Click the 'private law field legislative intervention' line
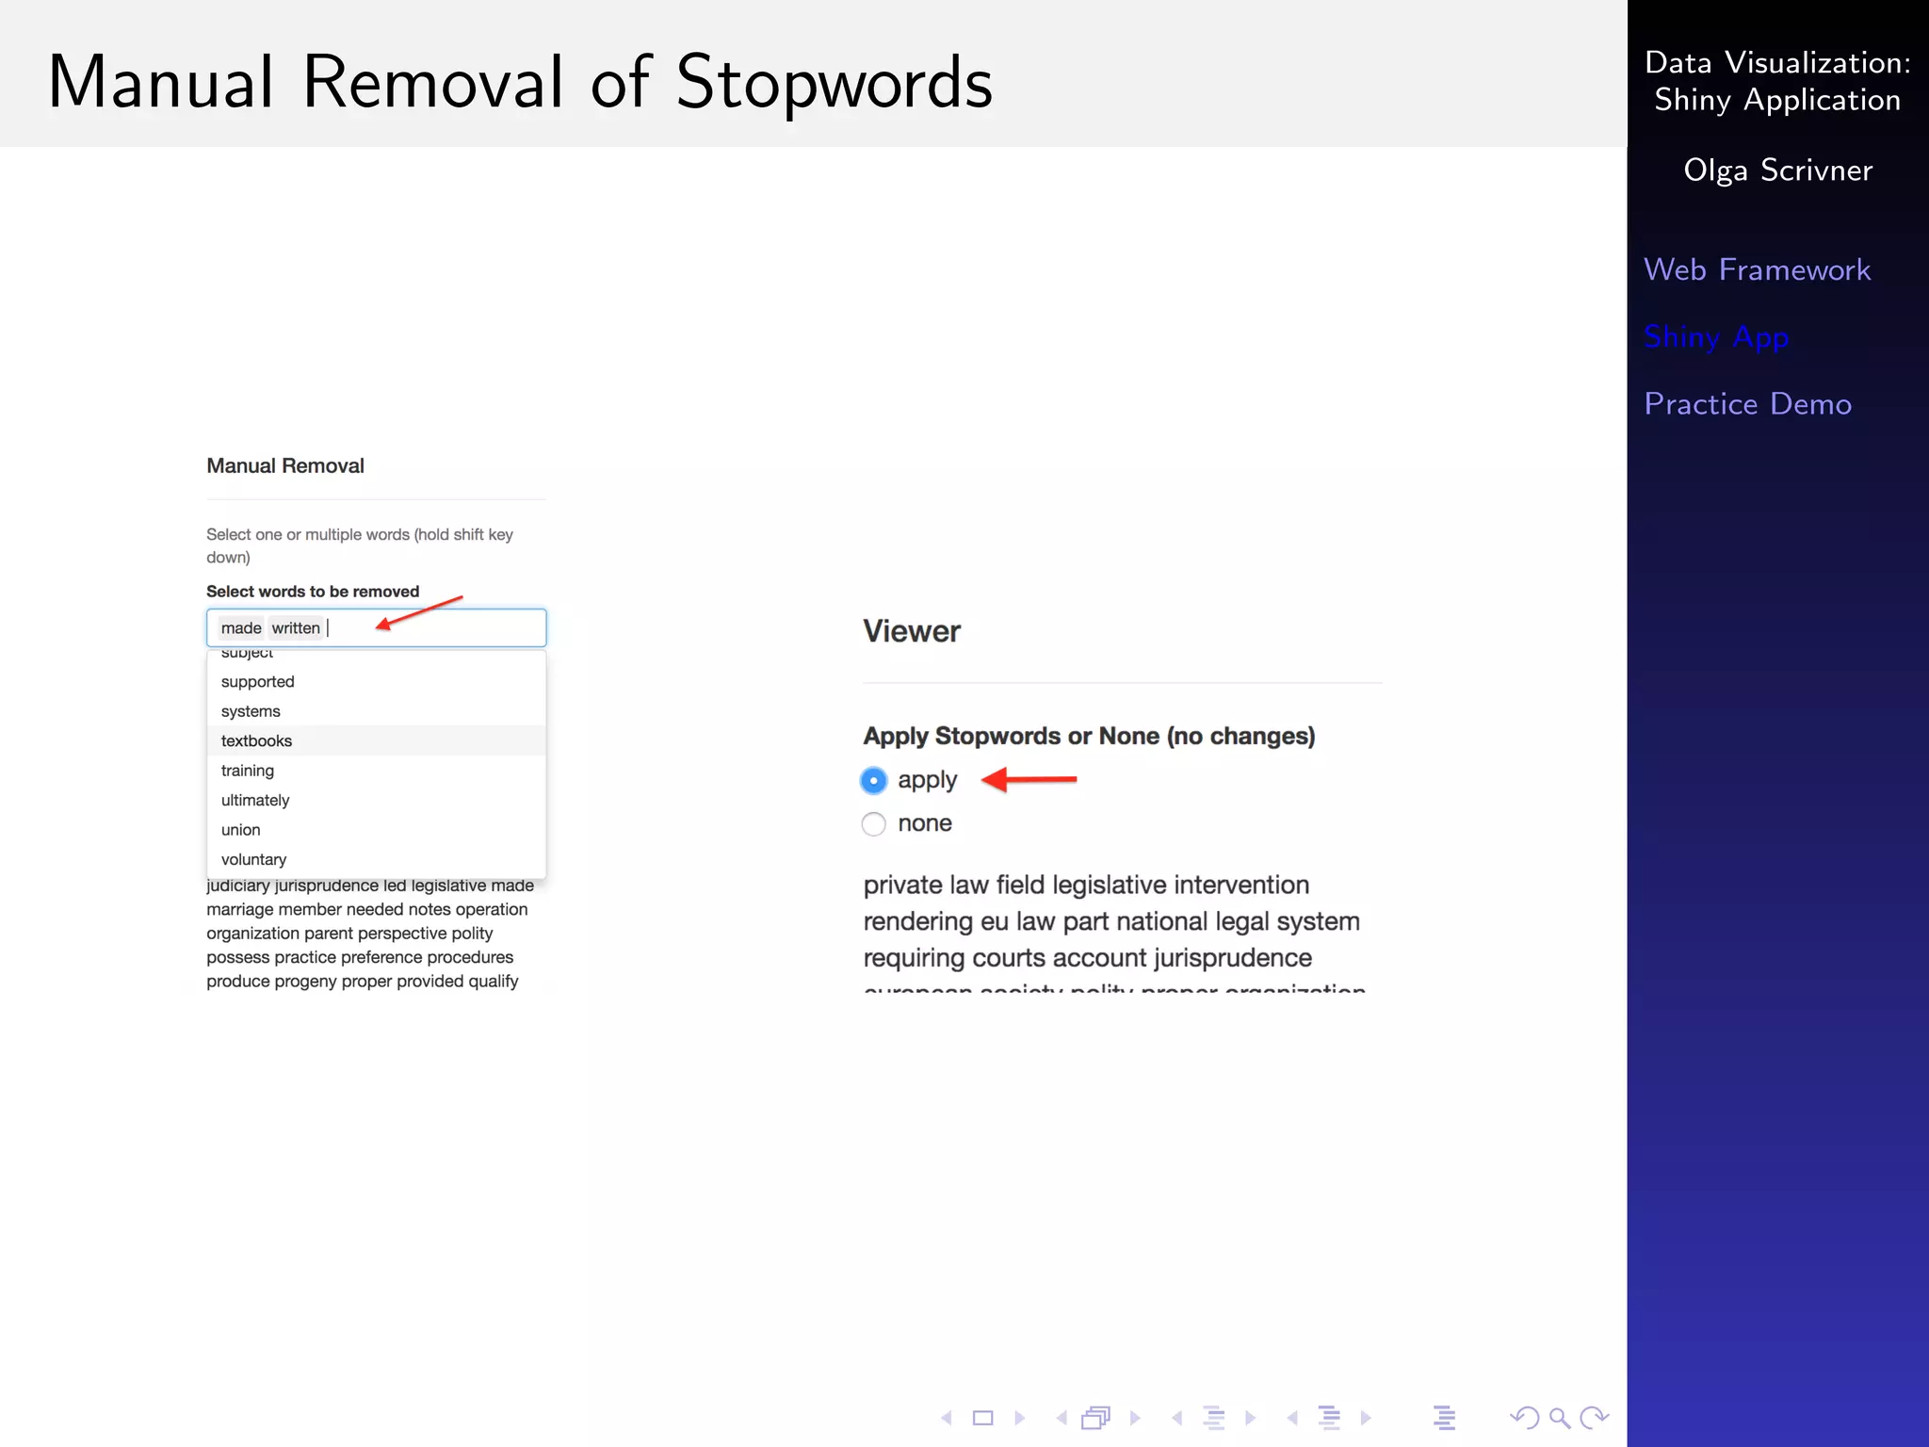1929x1447 pixels. pyautogui.click(x=1086, y=886)
